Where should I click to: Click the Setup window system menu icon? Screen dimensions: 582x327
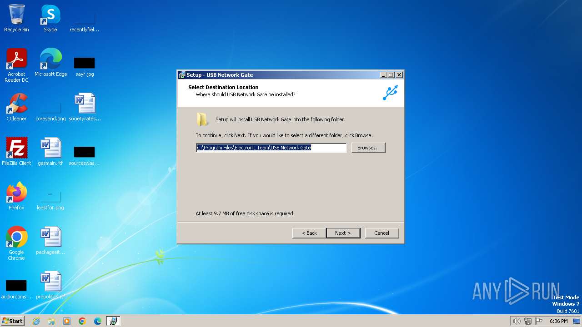click(x=182, y=75)
